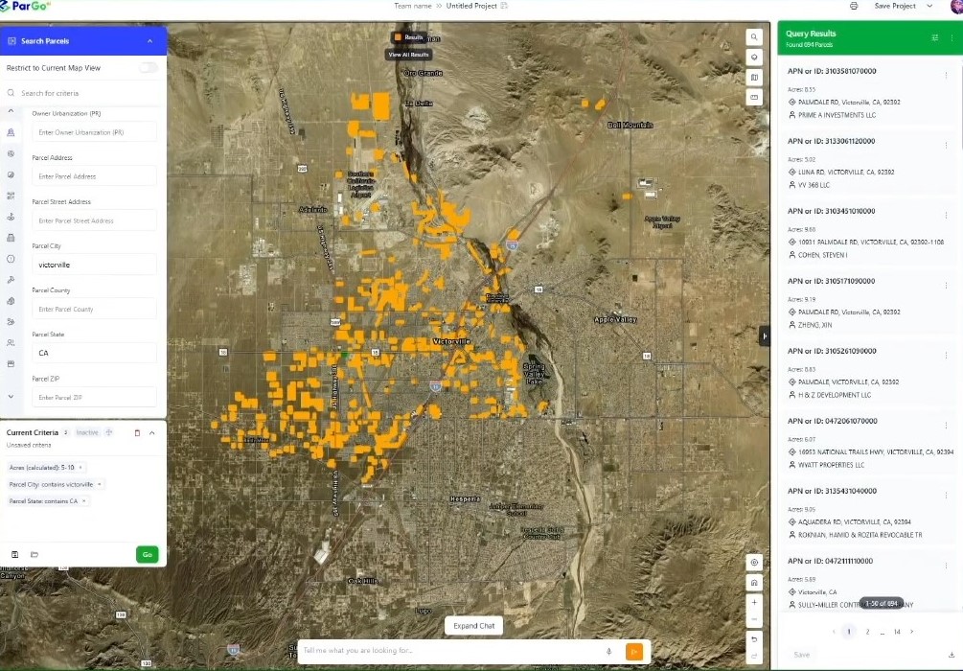Delete current criteria with trash icon
This screenshot has width=963, height=671.
tap(137, 433)
